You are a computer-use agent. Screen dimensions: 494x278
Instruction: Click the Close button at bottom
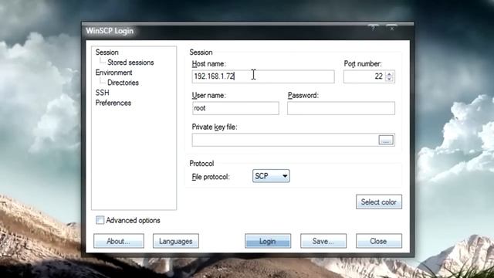click(379, 241)
